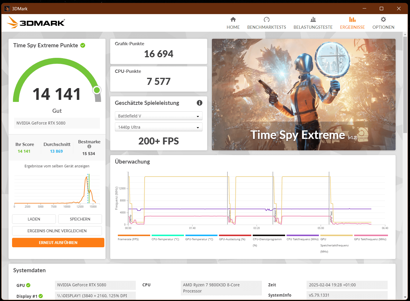Toggle GPU-Temperatur legend swatch
The width and height of the screenshot is (410, 301).
pyautogui.click(x=201, y=235)
